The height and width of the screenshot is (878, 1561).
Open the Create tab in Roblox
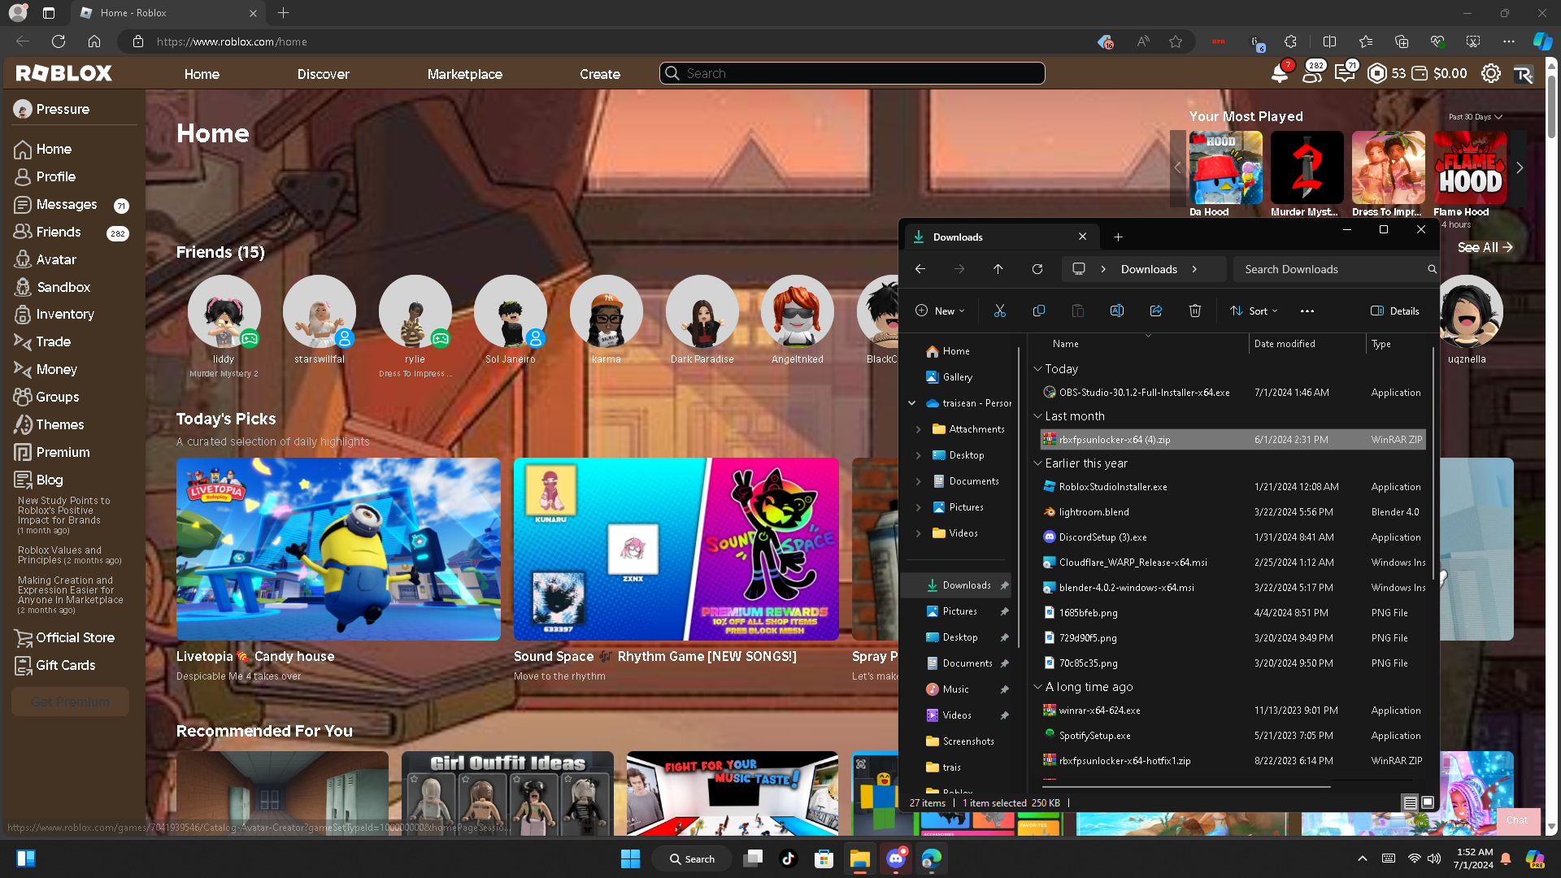click(600, 74)
